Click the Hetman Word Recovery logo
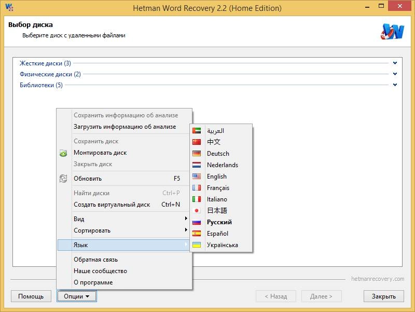 tap(393, 32)
